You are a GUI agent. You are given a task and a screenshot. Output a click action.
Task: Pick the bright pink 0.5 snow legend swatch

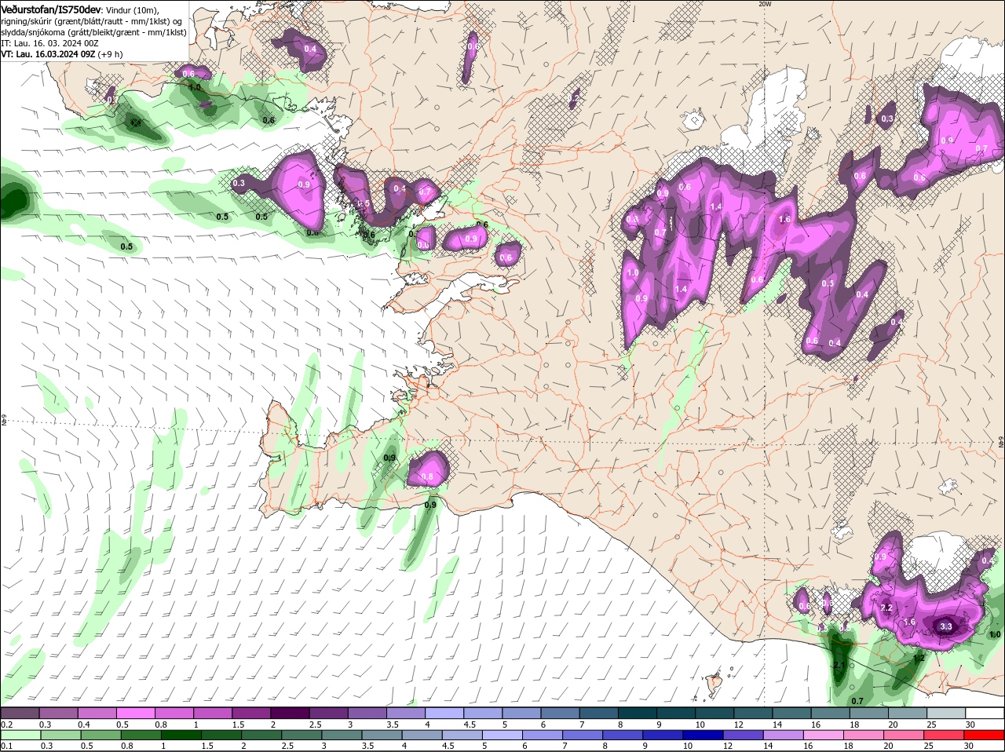pos(135,713)
